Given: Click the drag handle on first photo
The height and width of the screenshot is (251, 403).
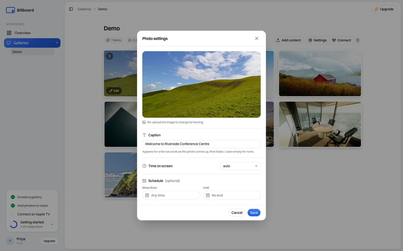Looking at the screenshot, I should pyautogui.click(x=109, y=56).
